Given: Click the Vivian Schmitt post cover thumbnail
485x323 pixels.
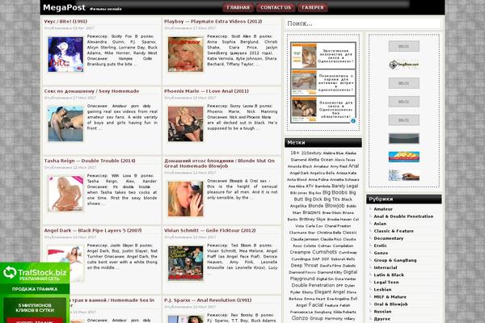Looking at the screenshot, I should 186,263.
